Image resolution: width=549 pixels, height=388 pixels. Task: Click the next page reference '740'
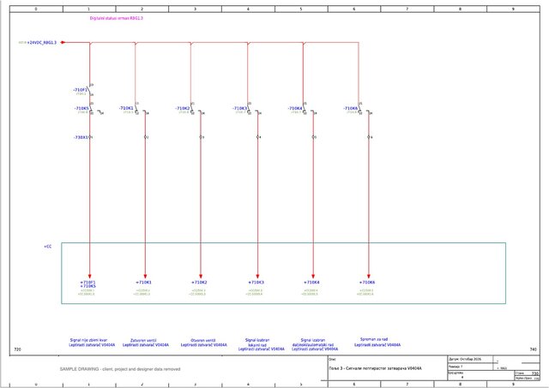click(x=534, y=349)
